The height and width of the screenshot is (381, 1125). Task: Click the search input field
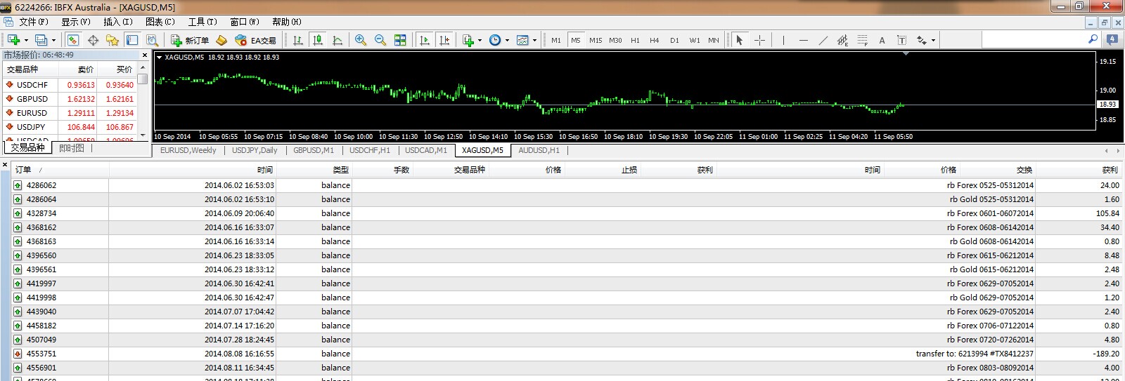[x=1034, y=40]
